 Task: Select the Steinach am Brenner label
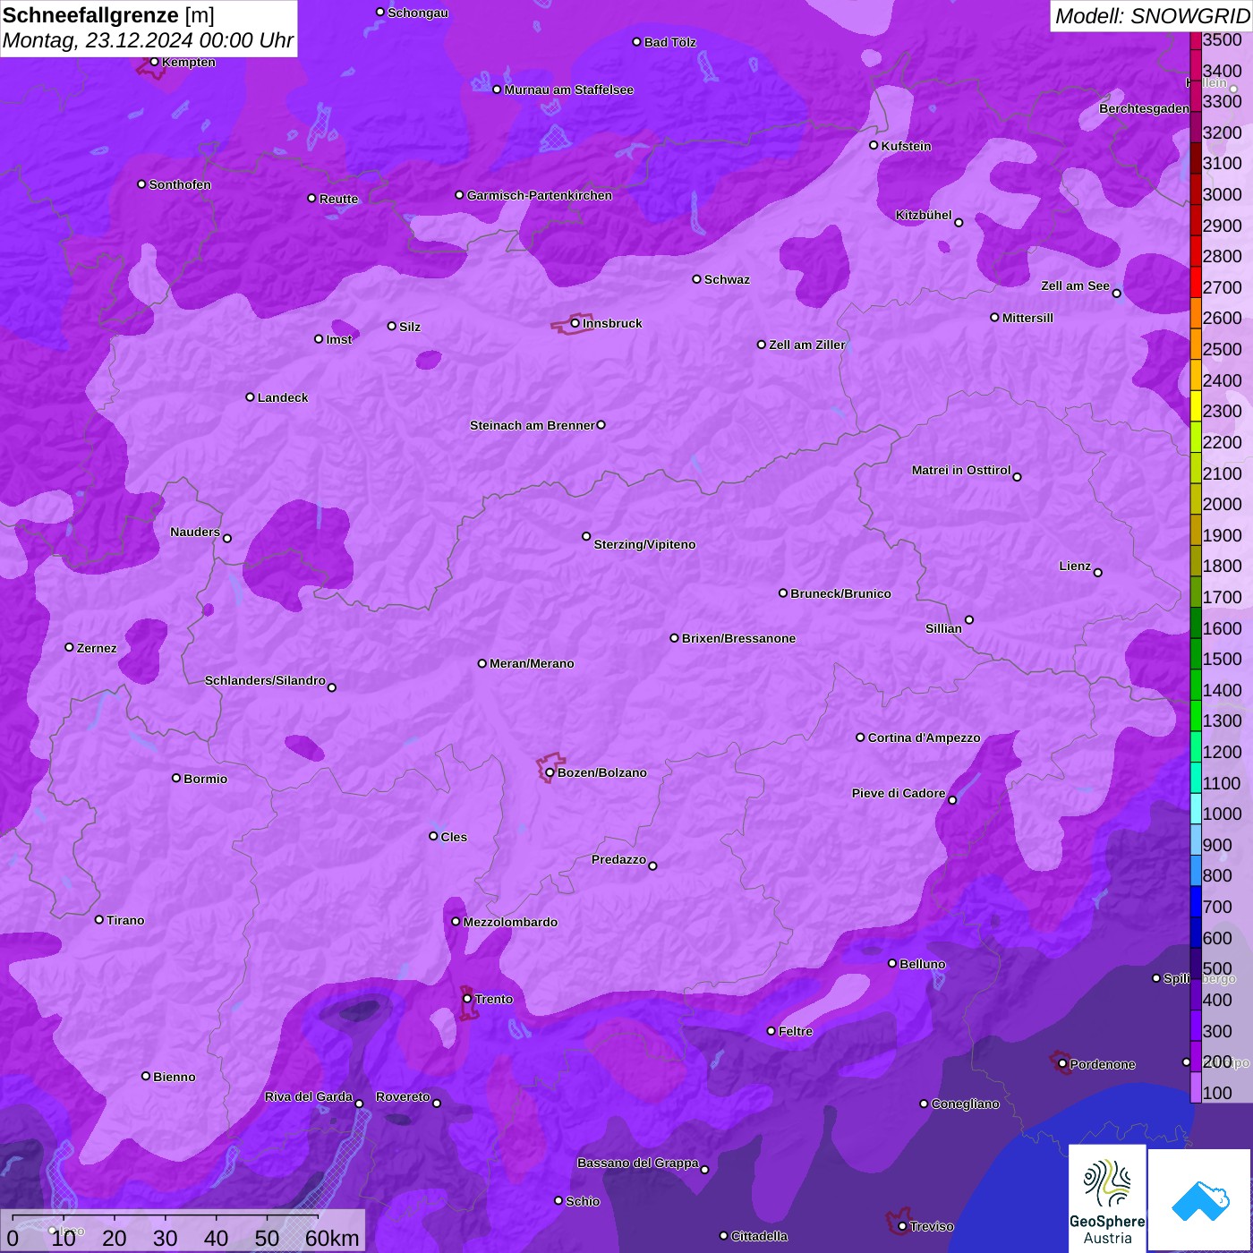tap(532, 425)
